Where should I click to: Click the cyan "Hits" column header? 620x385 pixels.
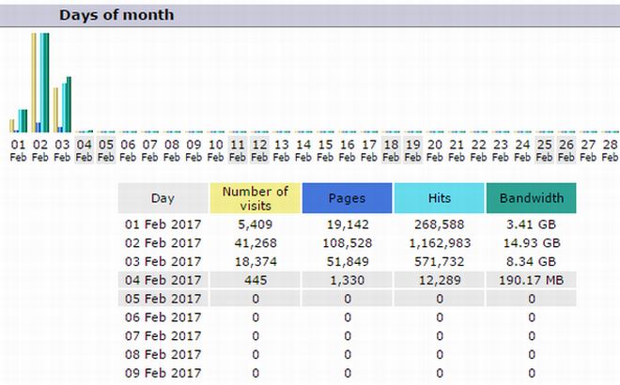[439, 198]
